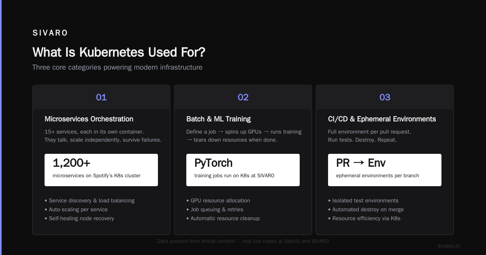
Task: Click the Service discovery & load balancing bullet
Action: click(90, 201)
